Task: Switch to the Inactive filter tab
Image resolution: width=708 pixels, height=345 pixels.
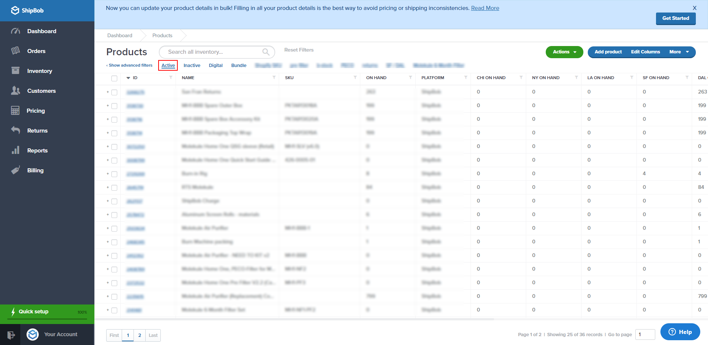Action: tap(192, 66)
